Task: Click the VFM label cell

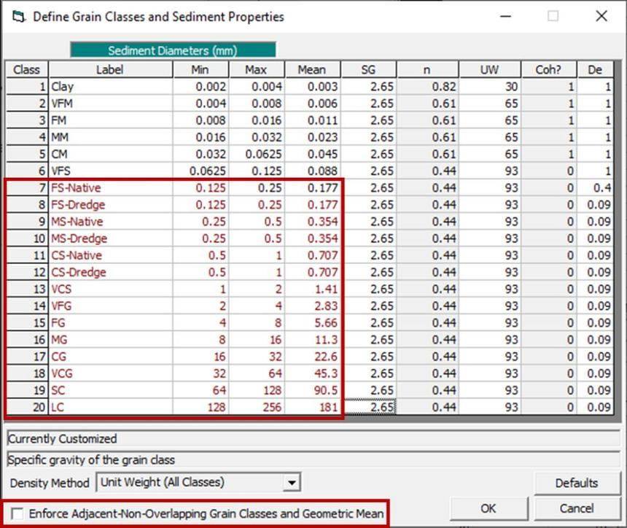Action: click(110, 104)
